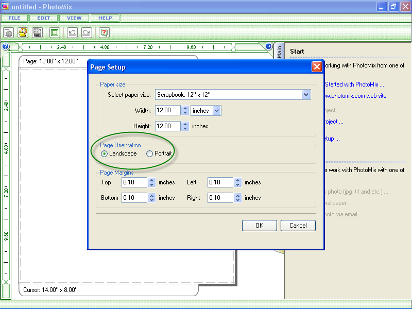Click the 'Cursor: 14.00'' x 8.00''' readout

pyautogui.click(x=50, y=290)
